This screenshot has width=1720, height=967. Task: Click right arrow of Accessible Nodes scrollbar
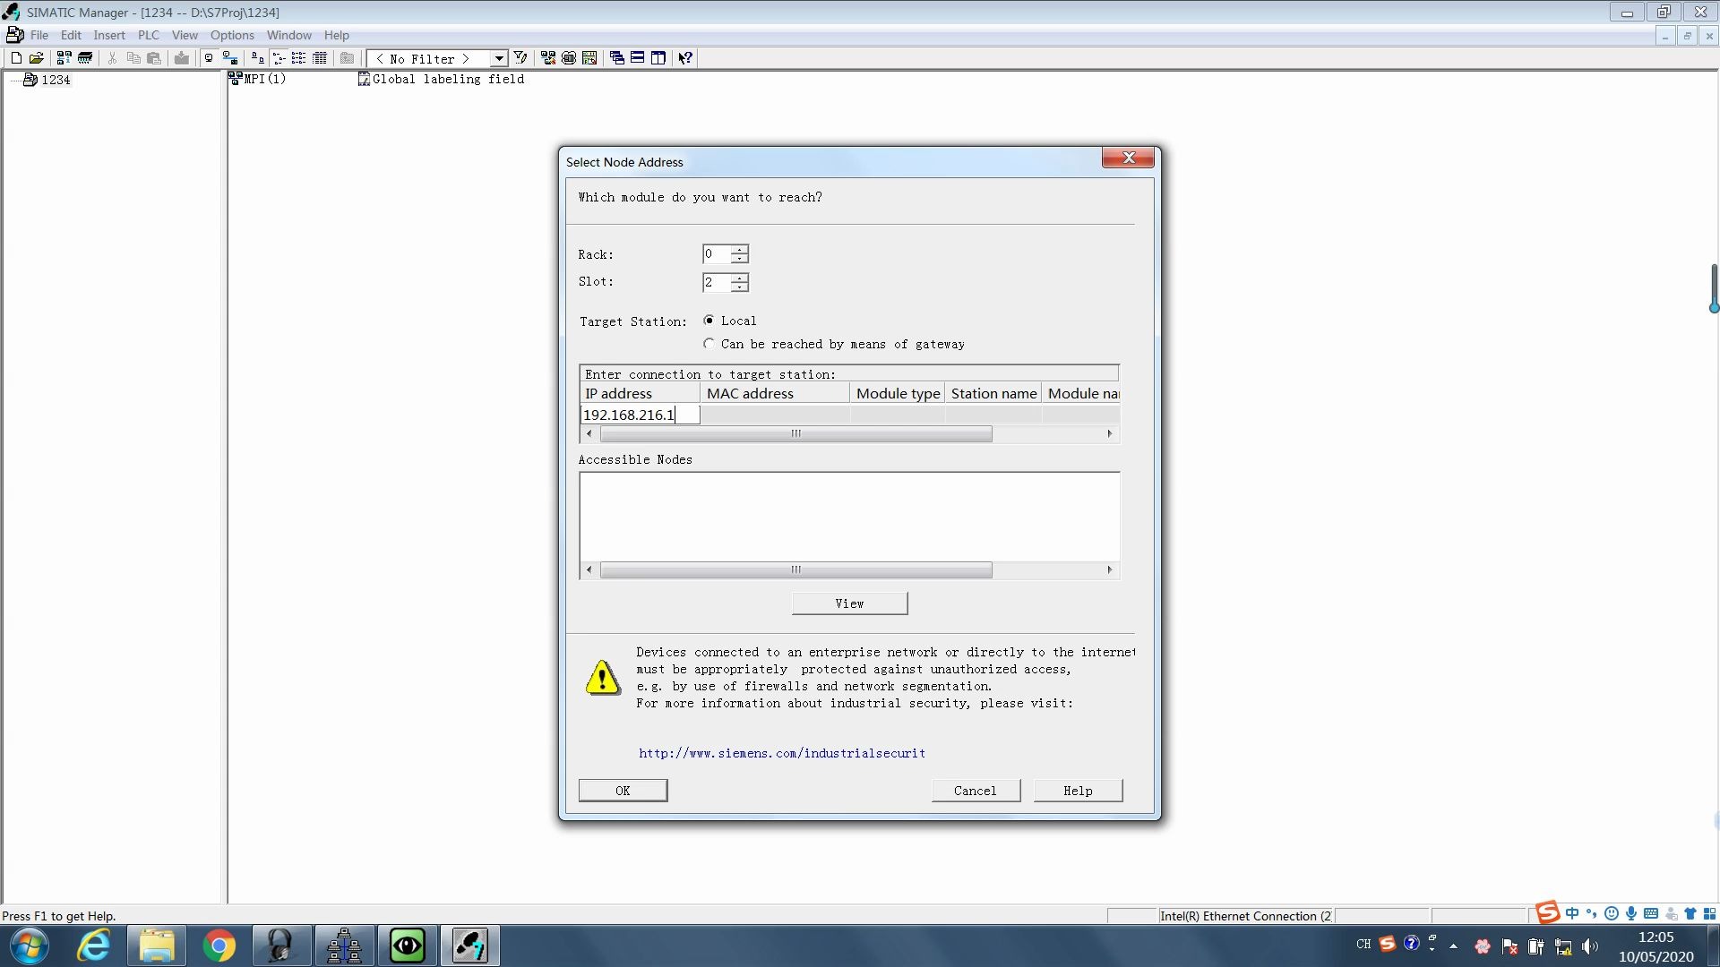(x=1110, y=570)
